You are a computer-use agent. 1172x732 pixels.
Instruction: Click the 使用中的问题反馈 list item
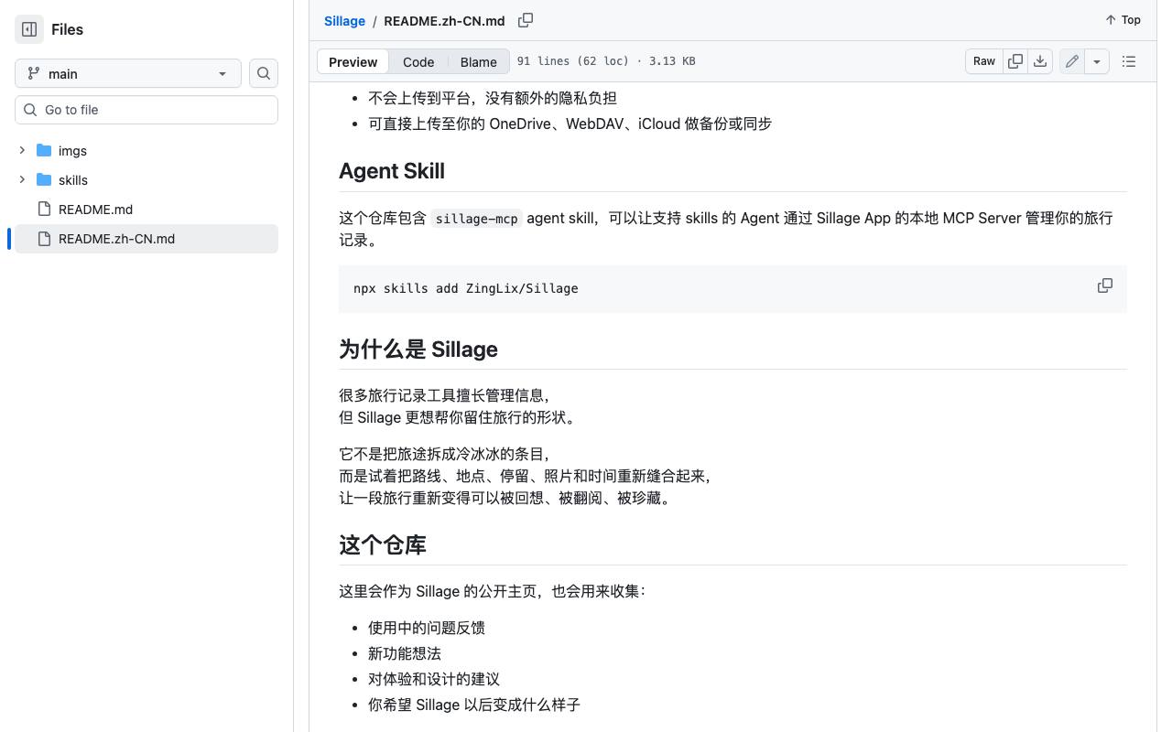[427, 628]
